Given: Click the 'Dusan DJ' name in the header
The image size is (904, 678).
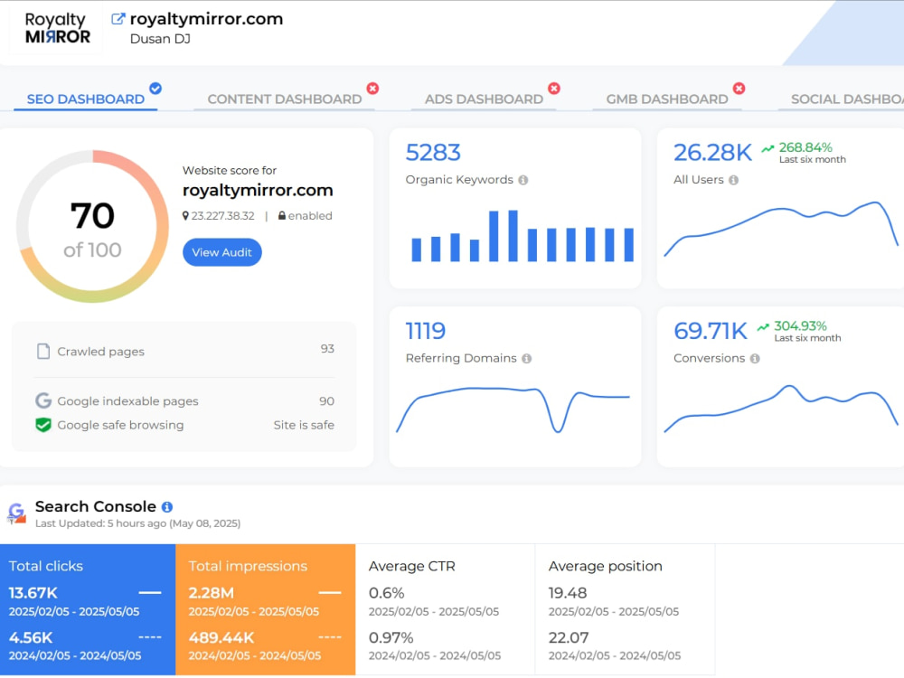Looking at the screenshot, I should [x=160, y=39].
